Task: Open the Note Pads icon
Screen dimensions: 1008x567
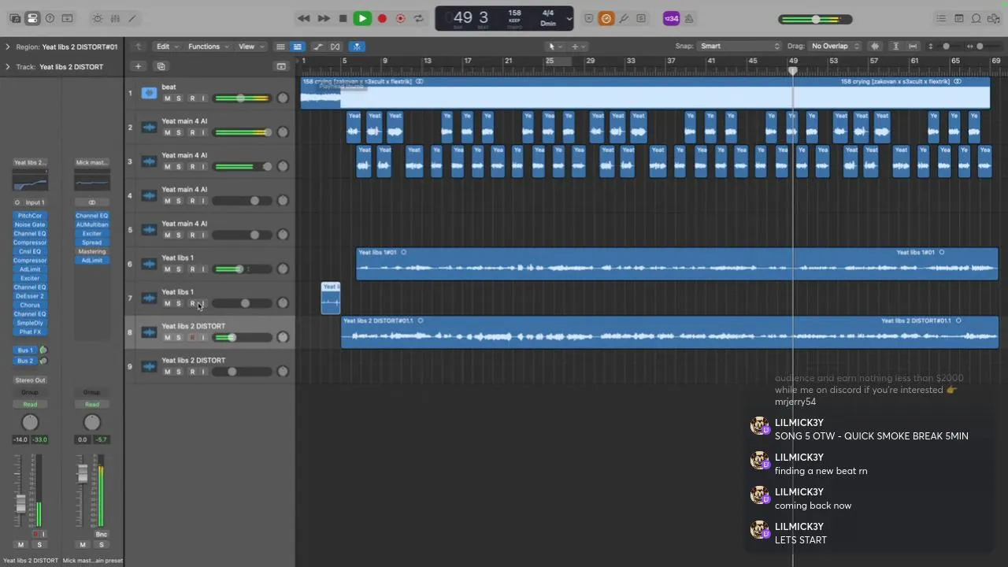Action: coord(959,18)
